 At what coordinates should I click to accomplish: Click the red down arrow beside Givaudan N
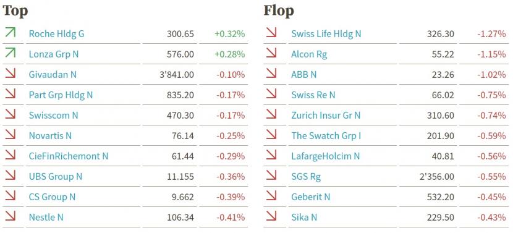click(x=11, y=74)
